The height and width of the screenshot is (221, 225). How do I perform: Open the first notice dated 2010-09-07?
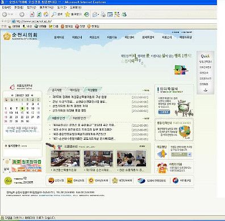tap(80, 97)
